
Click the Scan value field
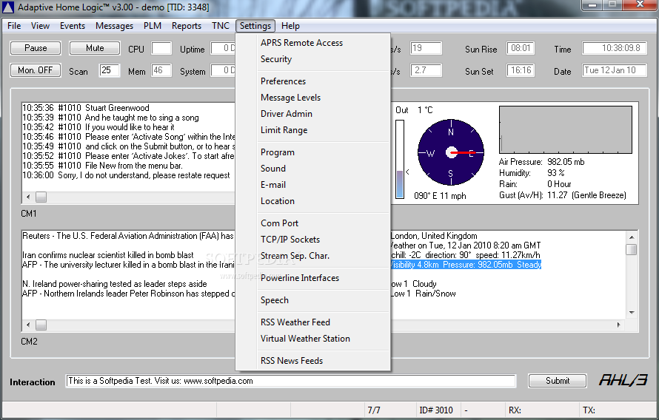pos(110,70)
